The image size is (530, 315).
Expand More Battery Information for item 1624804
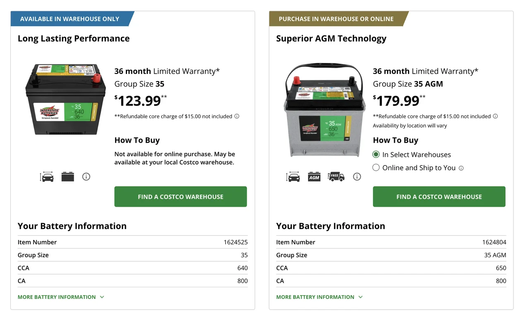click(x=319, y=297)
